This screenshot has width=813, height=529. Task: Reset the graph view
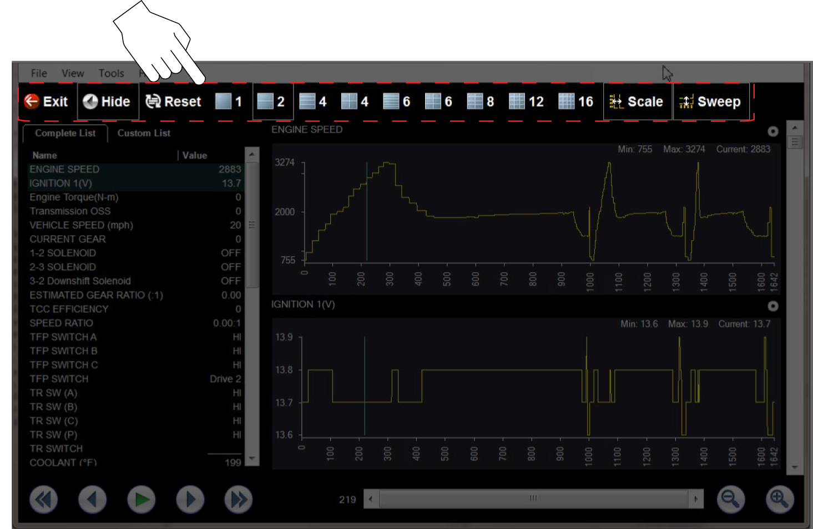pyautogui.click(x=173, y=101)
